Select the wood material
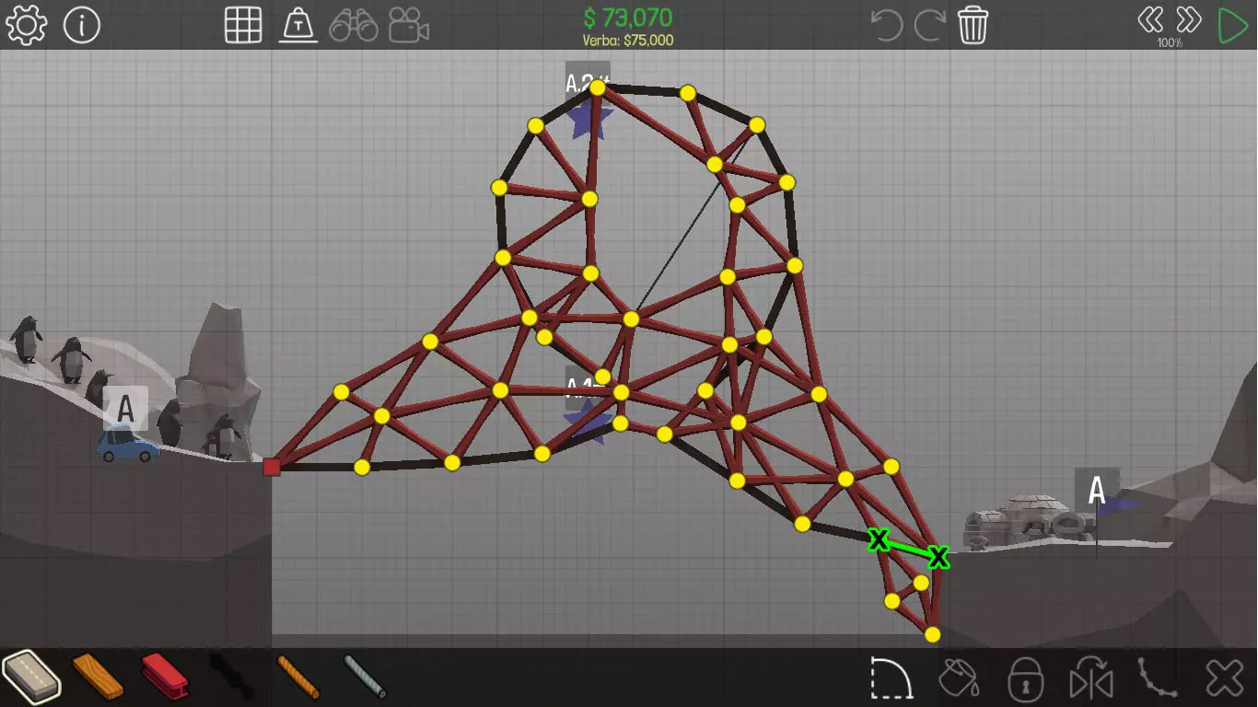Viewport: 1258px width, 707px height. (98, 677)
